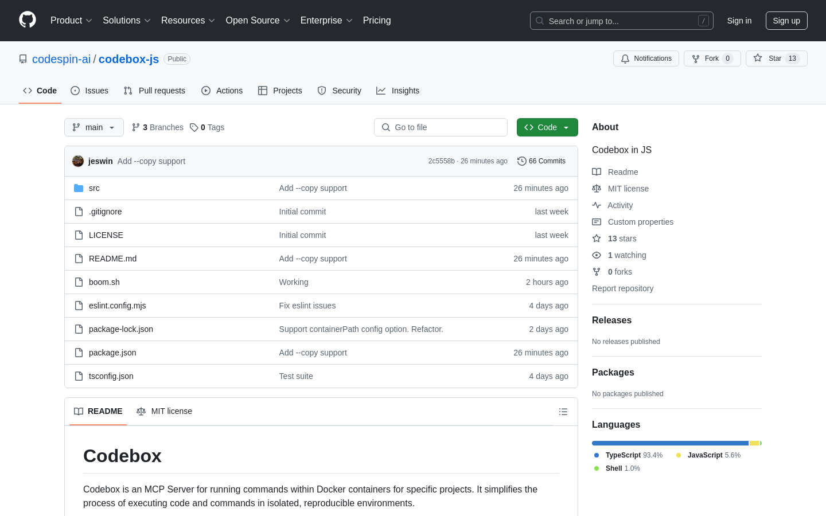
Task: Click jeswin's avatar image
Action: coord(78,161)
